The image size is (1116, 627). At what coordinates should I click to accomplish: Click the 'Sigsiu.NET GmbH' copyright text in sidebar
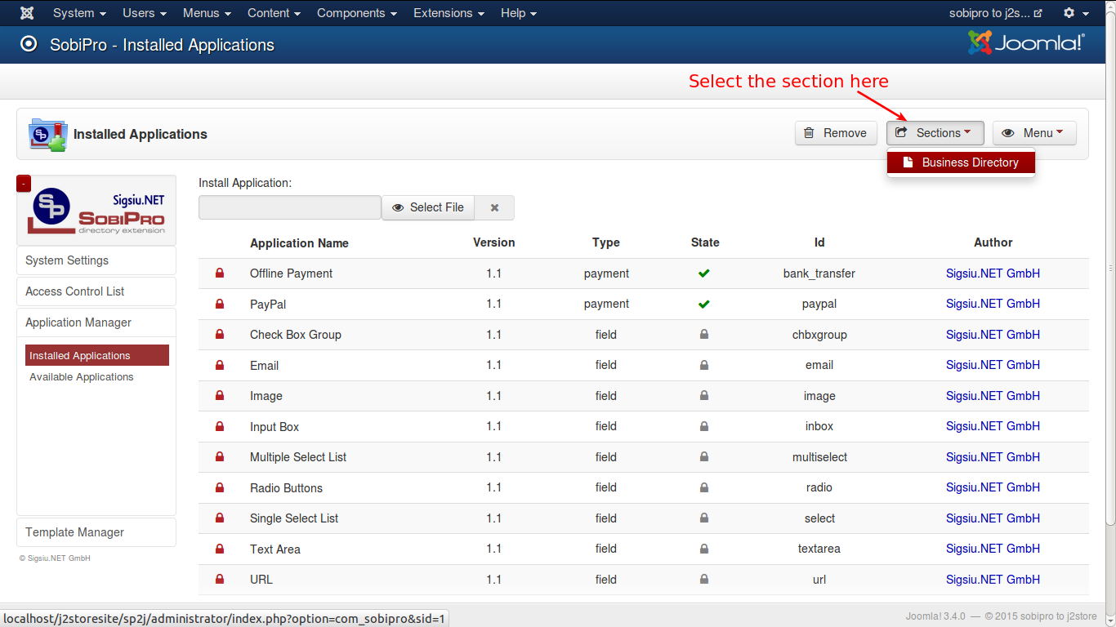[x=55, y=558]
